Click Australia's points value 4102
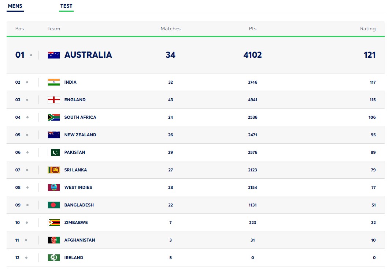Screen dimensions: 392x269 252,55
